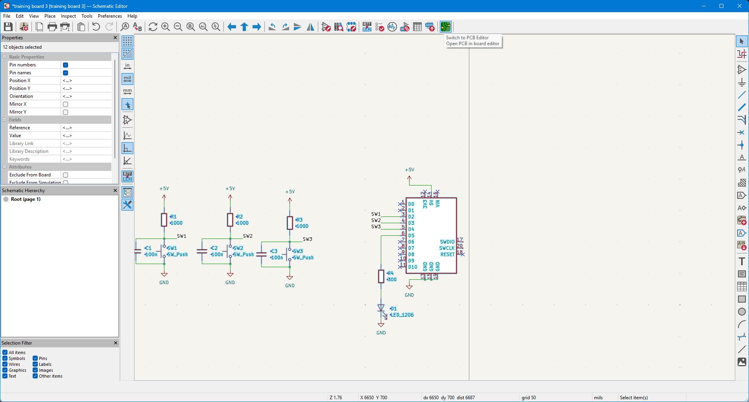Toggle the Pin numbers checkbox
Image resolution: width=749 pixels, height=402 pixels.
(66, 65)
